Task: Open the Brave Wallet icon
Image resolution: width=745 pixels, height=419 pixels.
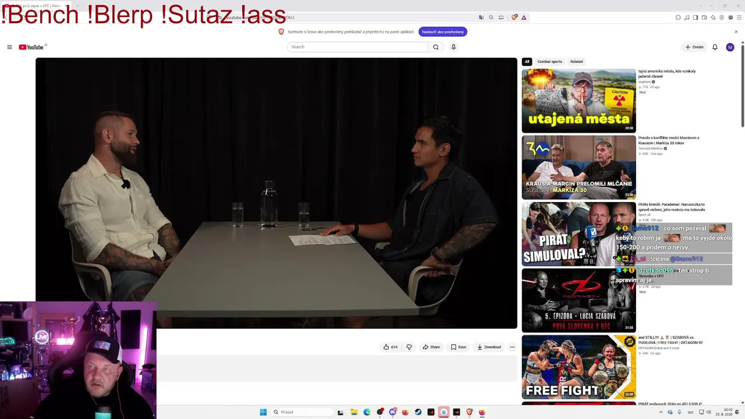Action: tap(704, 17)
